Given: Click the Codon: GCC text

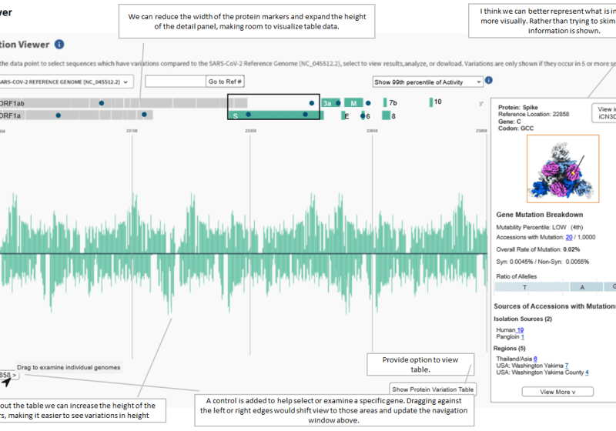Looking at the screenshot, I should coord(516,129).
